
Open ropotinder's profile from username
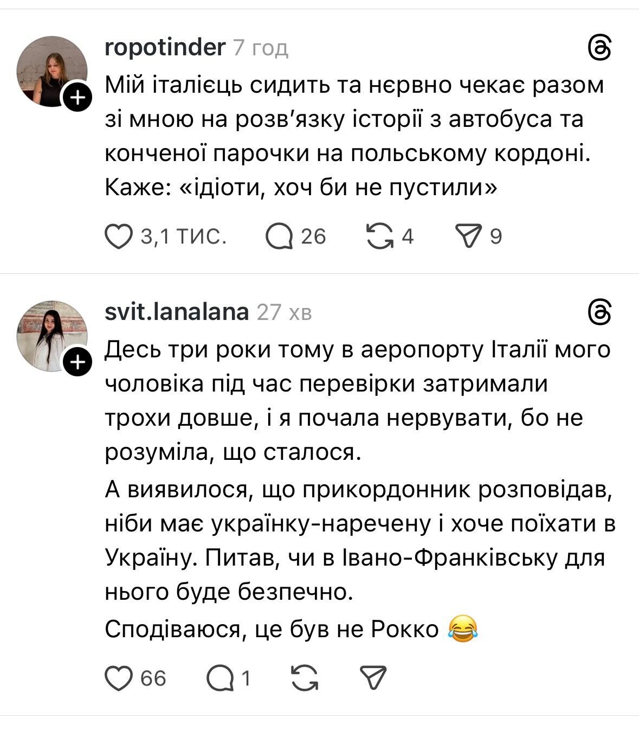click(x=164, y=48)
